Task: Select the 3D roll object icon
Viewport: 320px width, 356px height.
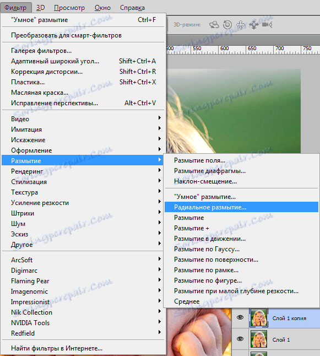Action: (x=227, y=24)
